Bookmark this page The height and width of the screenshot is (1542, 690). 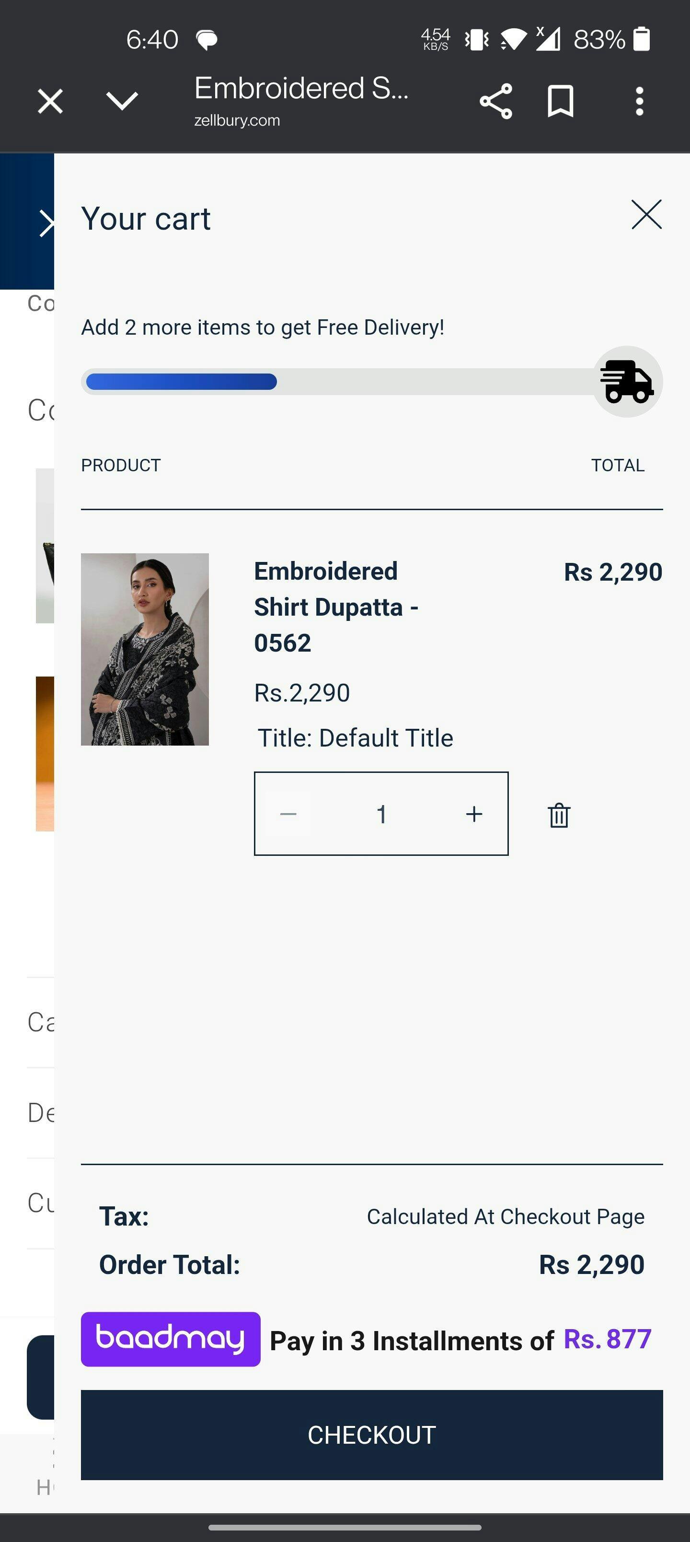coord(560,101)
